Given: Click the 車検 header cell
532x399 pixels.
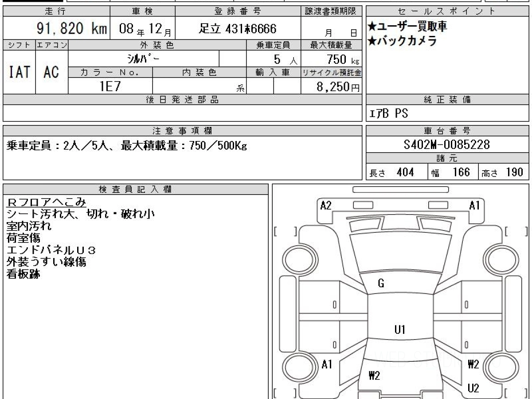Looking at the screenshot, I should click(x=142, y=11).
